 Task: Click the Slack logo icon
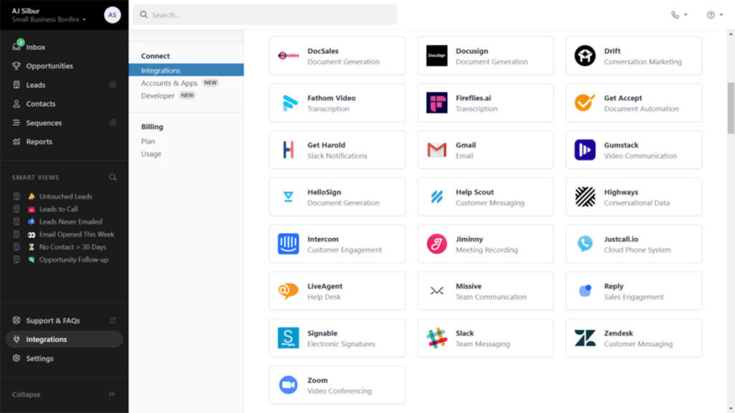click(436, 338)
